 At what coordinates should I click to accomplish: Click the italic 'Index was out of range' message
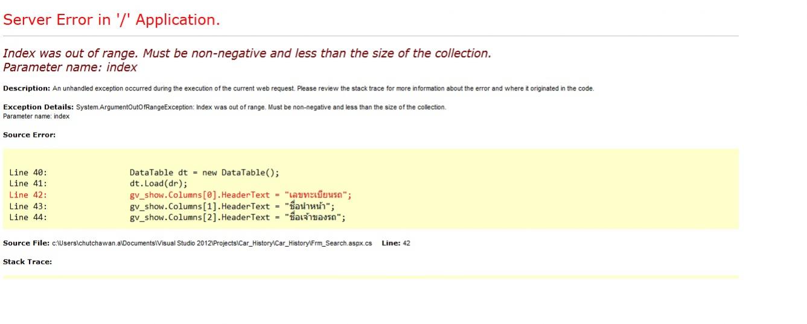click(x=247, y=53)
